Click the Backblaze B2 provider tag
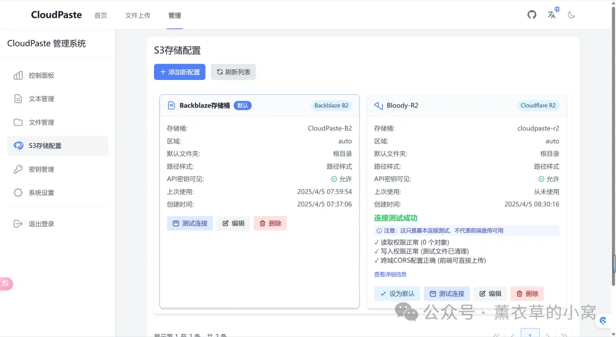 point(331,106)
